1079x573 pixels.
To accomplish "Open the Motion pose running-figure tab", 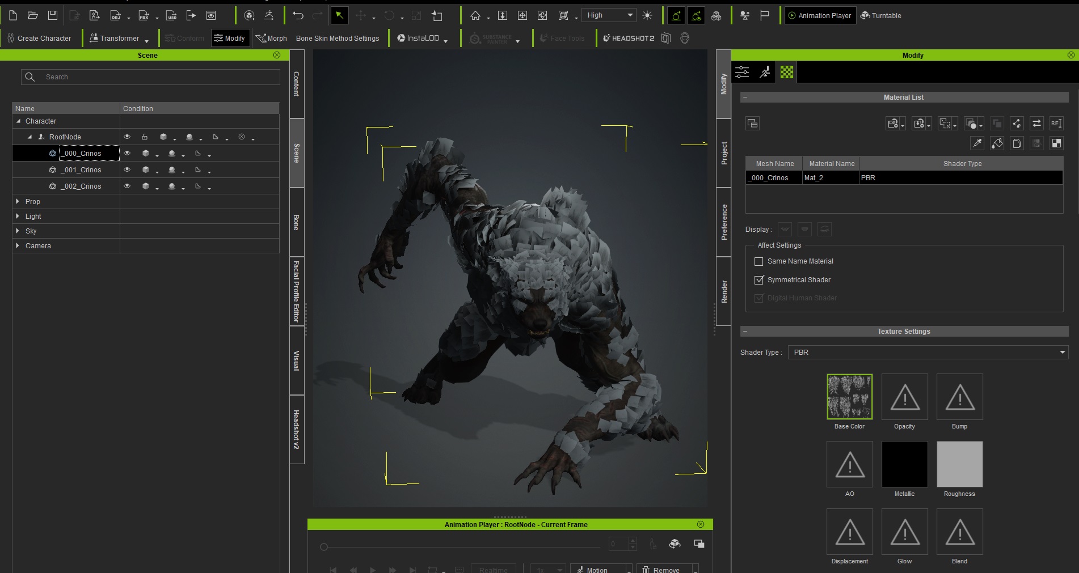I will click(765, 72).
